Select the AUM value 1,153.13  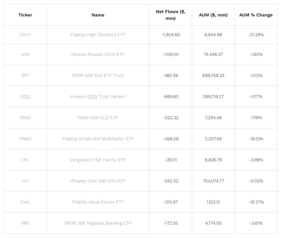coord(213,202)
